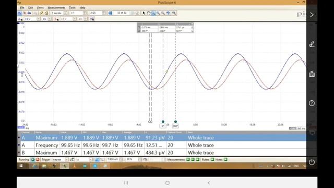Open Channel B DC coupling dropdown
The height and width of the screenshot is (188, 334).
coord(86,19)
